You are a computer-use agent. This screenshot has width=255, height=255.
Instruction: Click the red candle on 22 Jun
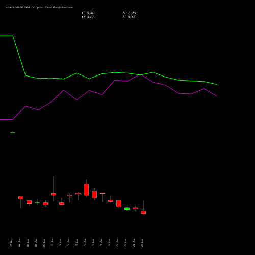(119, 203)
